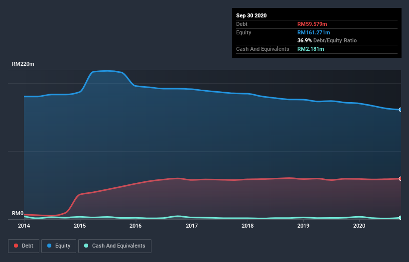This screenshot has height=262, width=409.
Task: Click the Equity label in tooltip
Action: click(244, 32)
